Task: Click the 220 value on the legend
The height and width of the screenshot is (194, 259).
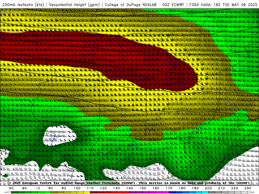Action: point(235,188)
